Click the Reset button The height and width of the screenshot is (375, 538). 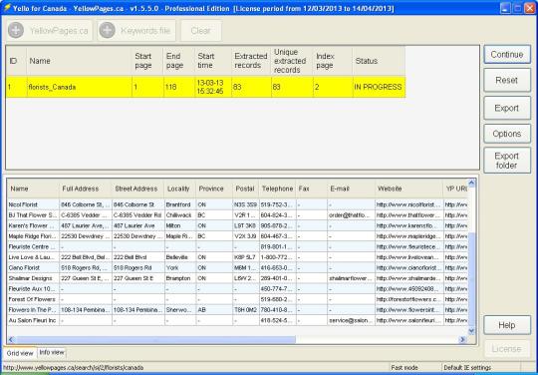[x=507, y=81]
